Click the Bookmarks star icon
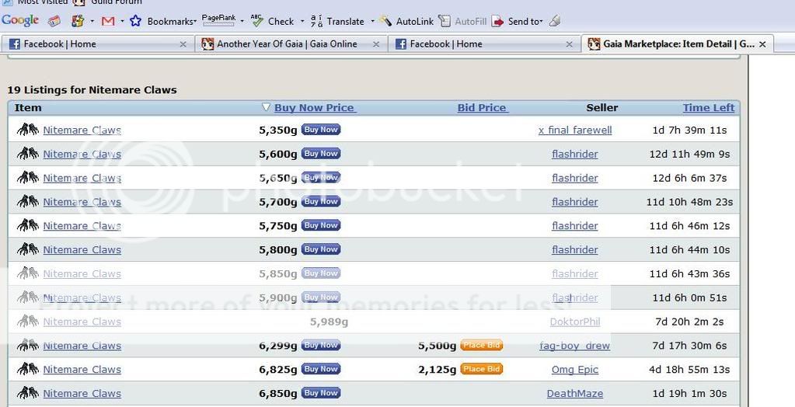Image resolution: width=795 pixels, height=407 pixels. point(135,21)
